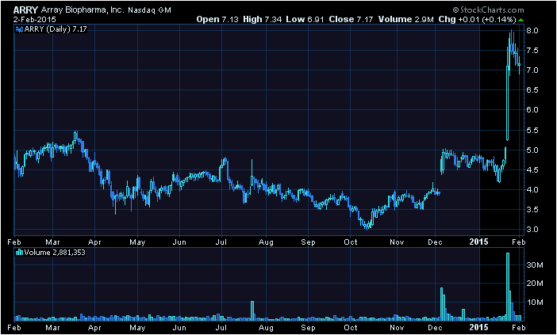Click the Sep label under the volume panel

click(x=308, y=327)
